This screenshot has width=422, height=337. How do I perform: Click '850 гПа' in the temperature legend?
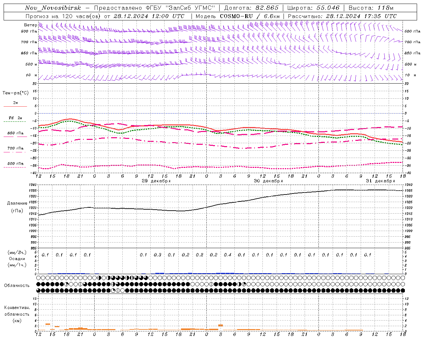pos(15,133)
